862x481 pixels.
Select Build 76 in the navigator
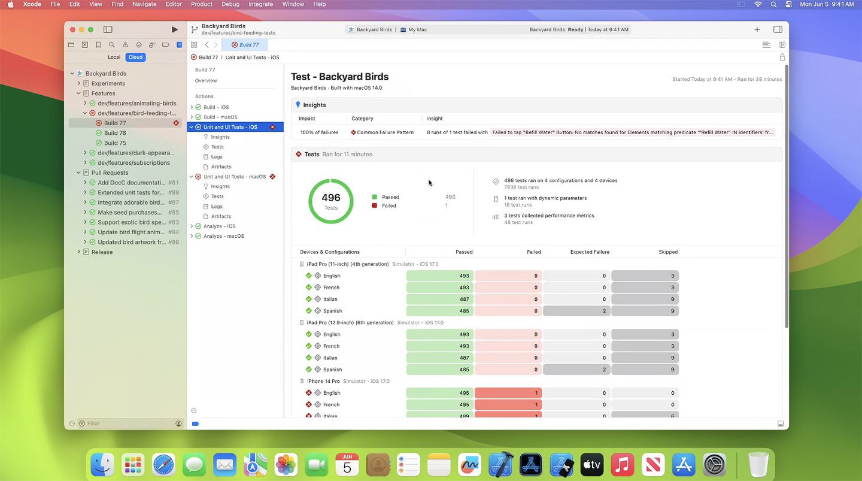point(115,133)
